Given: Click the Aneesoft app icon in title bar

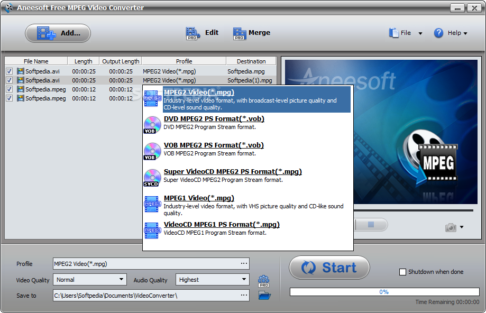Looking at the screenshot, I should 8,7.
